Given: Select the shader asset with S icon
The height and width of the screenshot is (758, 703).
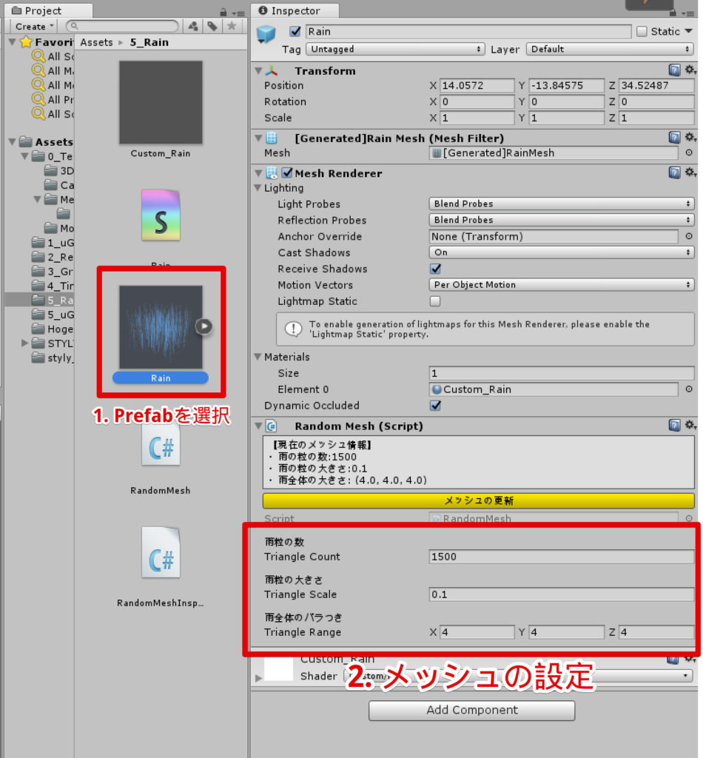Looking at the screenshot, I should [161, 215].
